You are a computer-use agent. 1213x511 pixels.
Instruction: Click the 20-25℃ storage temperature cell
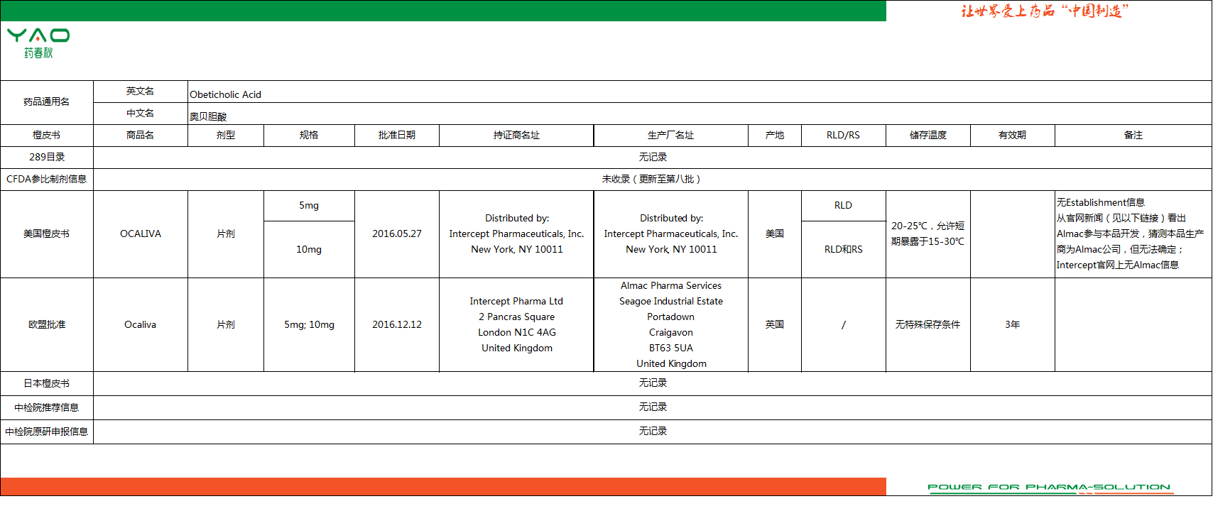click(x=928, y=234)
